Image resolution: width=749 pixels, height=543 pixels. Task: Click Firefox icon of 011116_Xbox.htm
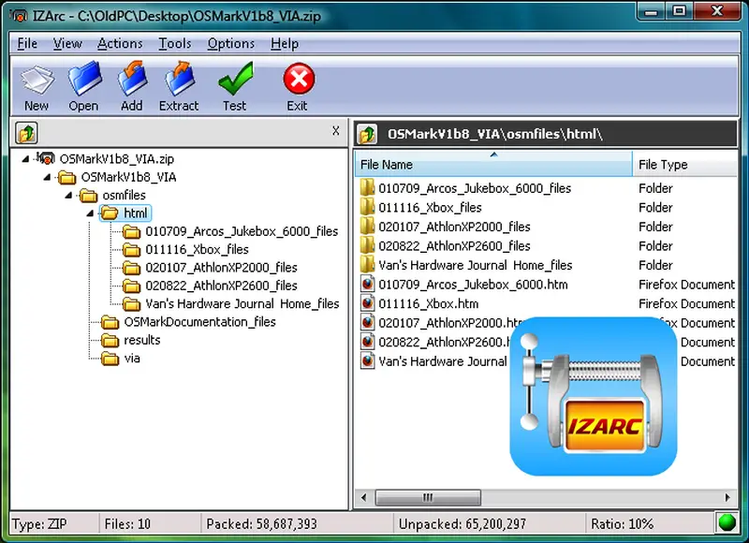(367, 303)
